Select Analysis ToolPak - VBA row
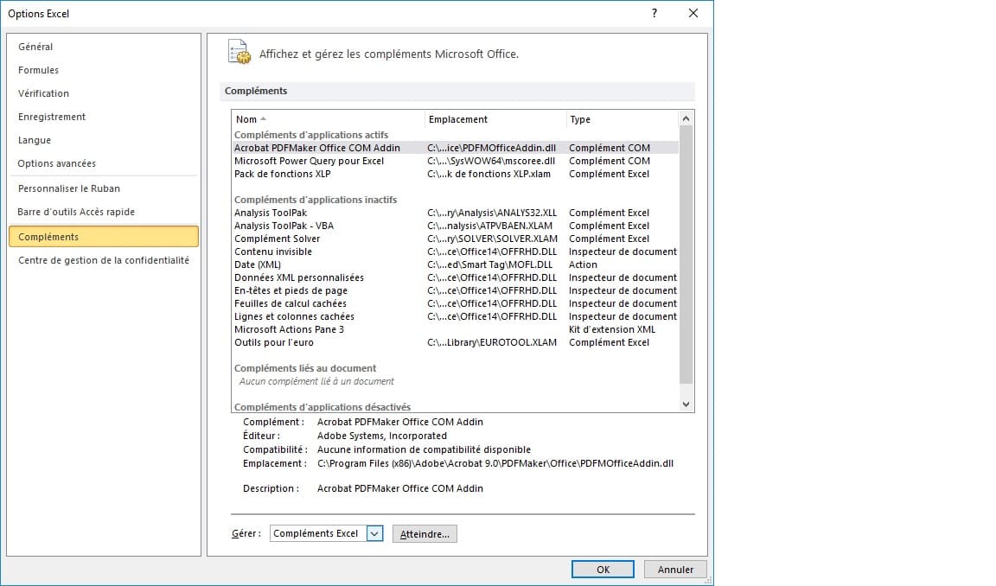This screenshot has height=586, width=996. coord(456,226)
